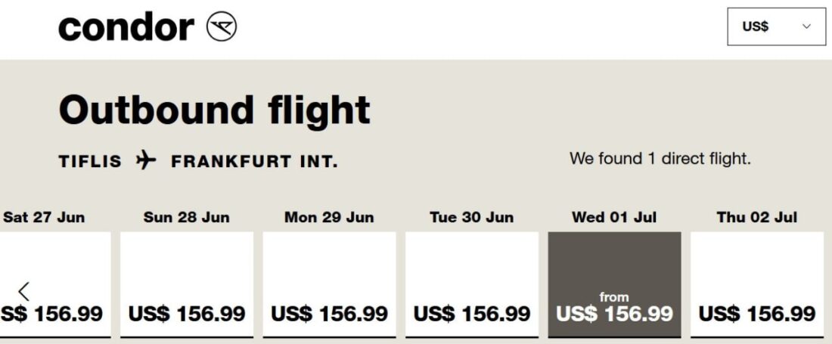Click the Sat 27 Jun date label
The height and width of the screenshot is (344, 832).
(44, 218)
